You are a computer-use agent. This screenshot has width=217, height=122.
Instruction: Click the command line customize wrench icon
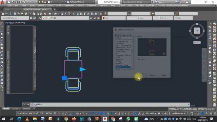coord(28,105)
